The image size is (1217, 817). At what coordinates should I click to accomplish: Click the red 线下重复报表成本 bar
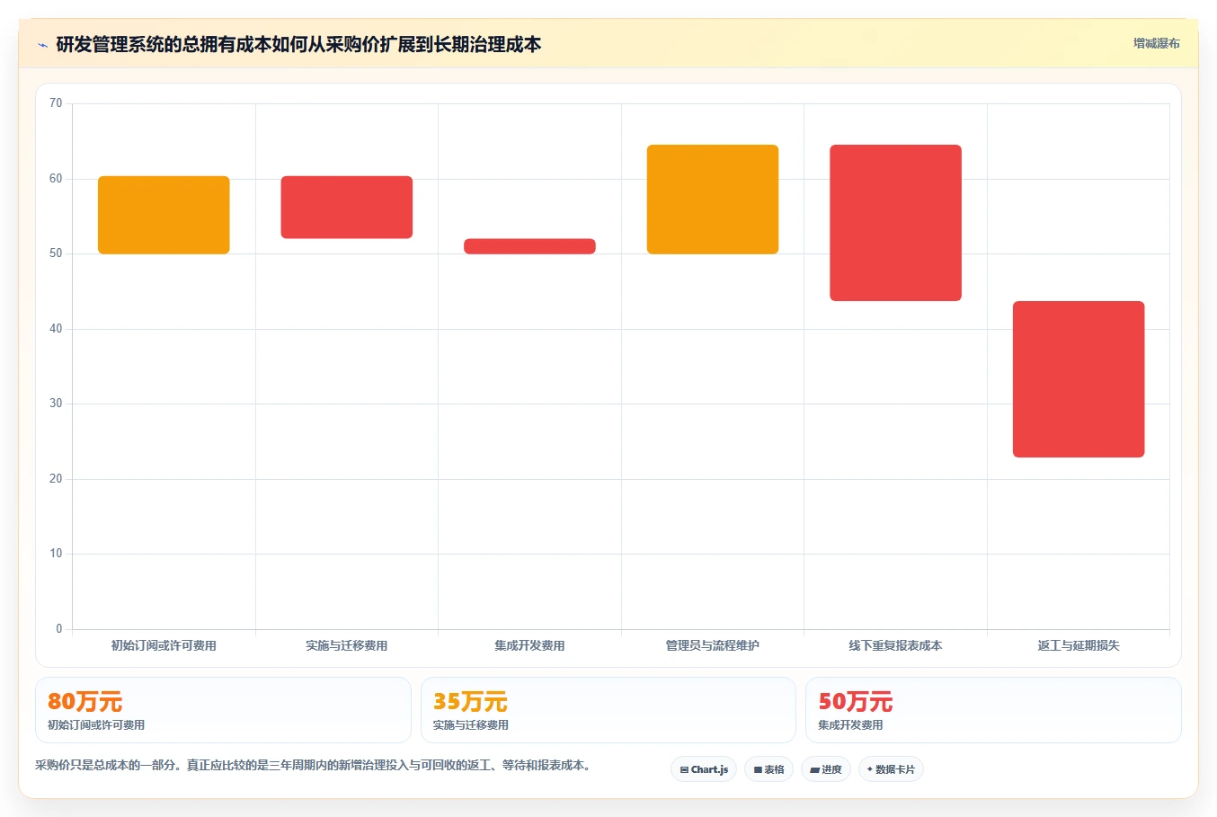point(895,223)
